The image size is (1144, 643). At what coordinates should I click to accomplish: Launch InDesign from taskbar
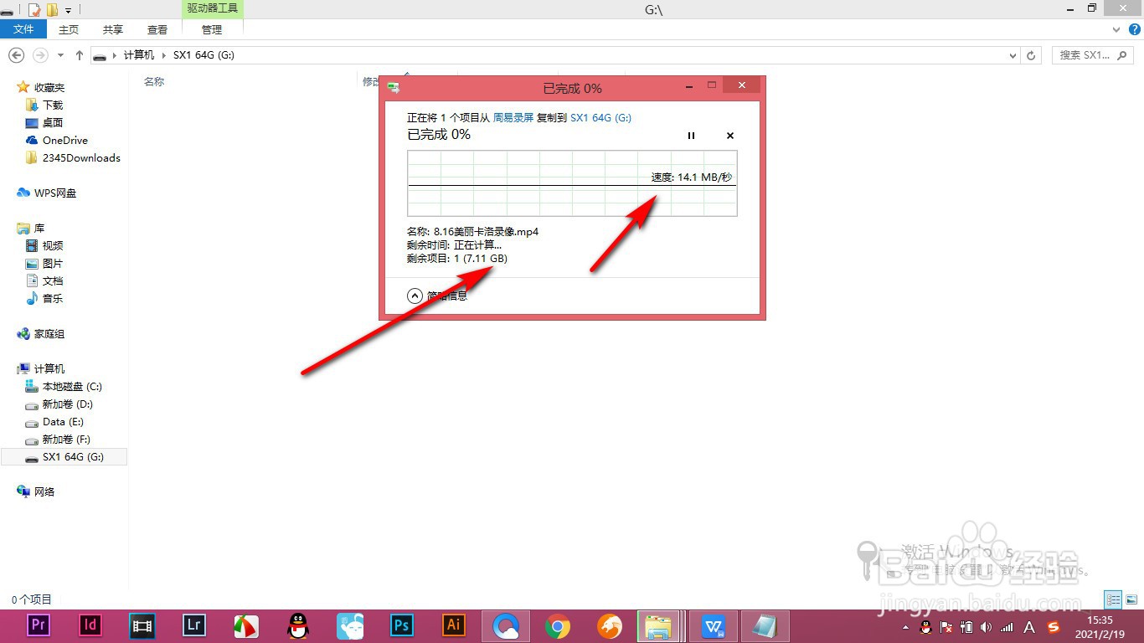(x=90, y=625)
